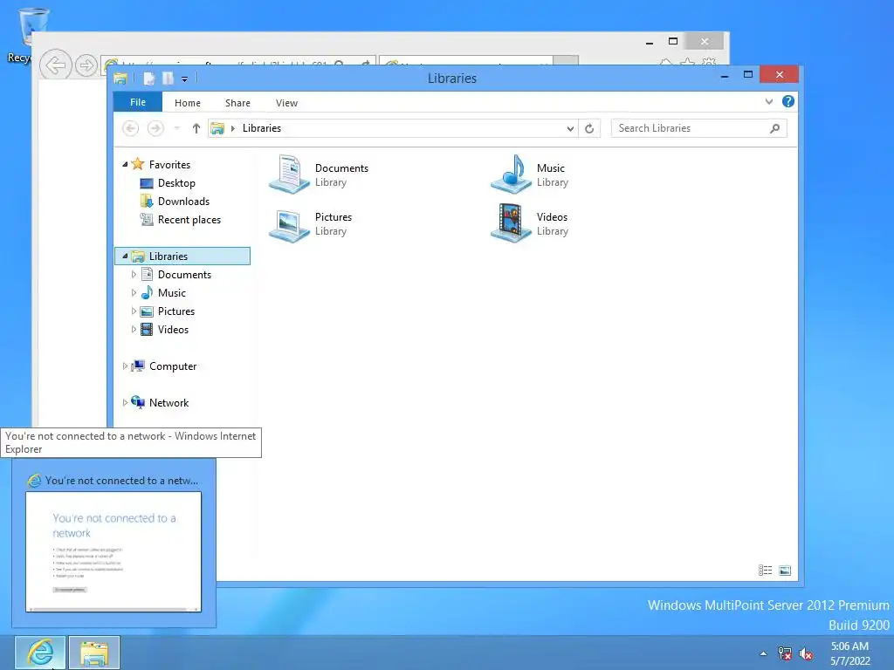Expand the Computer tree node

click(125, 366)
